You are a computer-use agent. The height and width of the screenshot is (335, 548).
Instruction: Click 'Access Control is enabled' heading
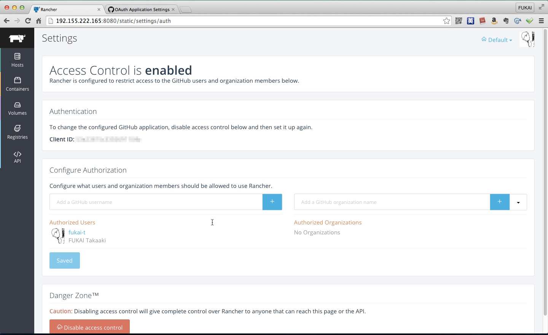coord(121,71)
